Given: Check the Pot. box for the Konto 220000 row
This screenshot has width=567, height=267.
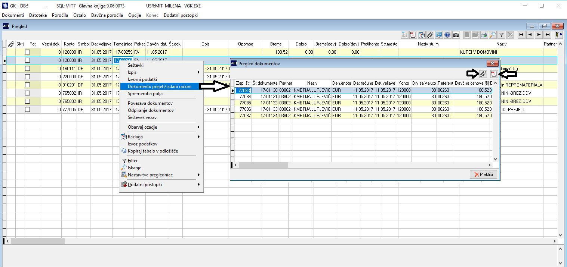Looking at the screenshot, I should [x=27, y=77].
